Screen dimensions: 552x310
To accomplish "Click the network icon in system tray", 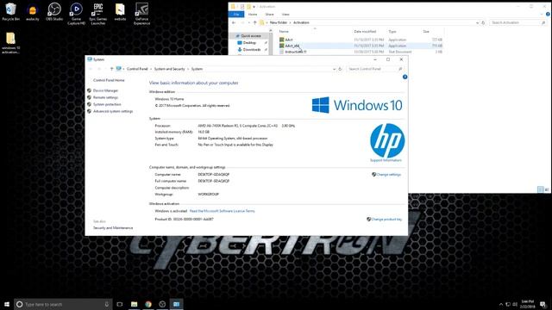I will click(x=508, y=304).
